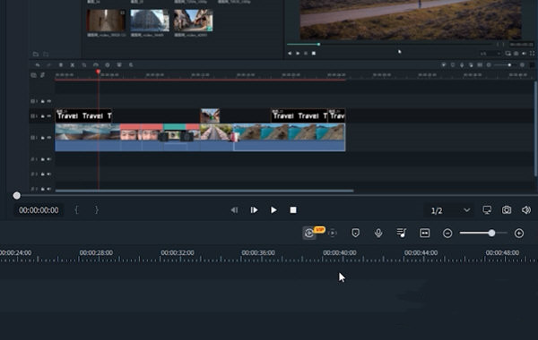The image size is (538, 340).
Task: Click the Stop button in enlarged controls
Action: tap(293, 210)
